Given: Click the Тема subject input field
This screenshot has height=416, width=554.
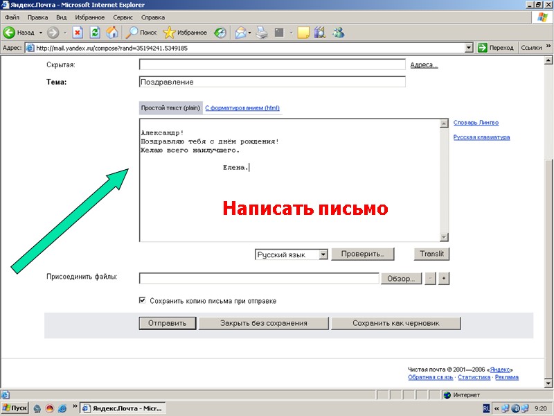Looking at the screenshot, I should (270, 81).
